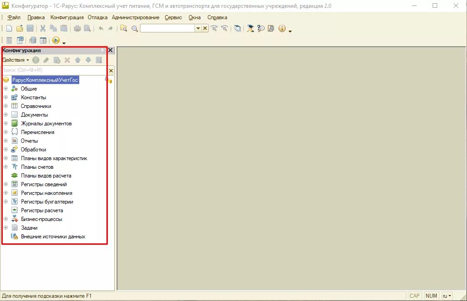
Task: Open the Конфигурация menu
Action: 67,17
